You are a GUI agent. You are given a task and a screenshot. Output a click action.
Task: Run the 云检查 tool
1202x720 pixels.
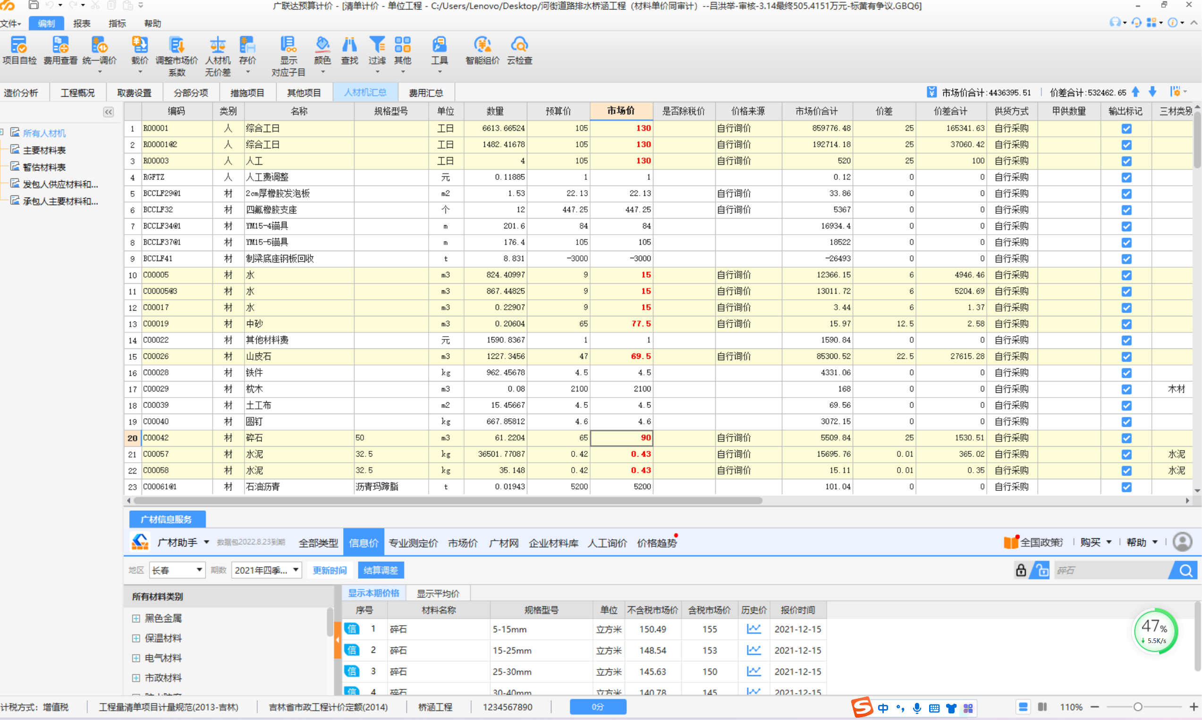[519, 51]
